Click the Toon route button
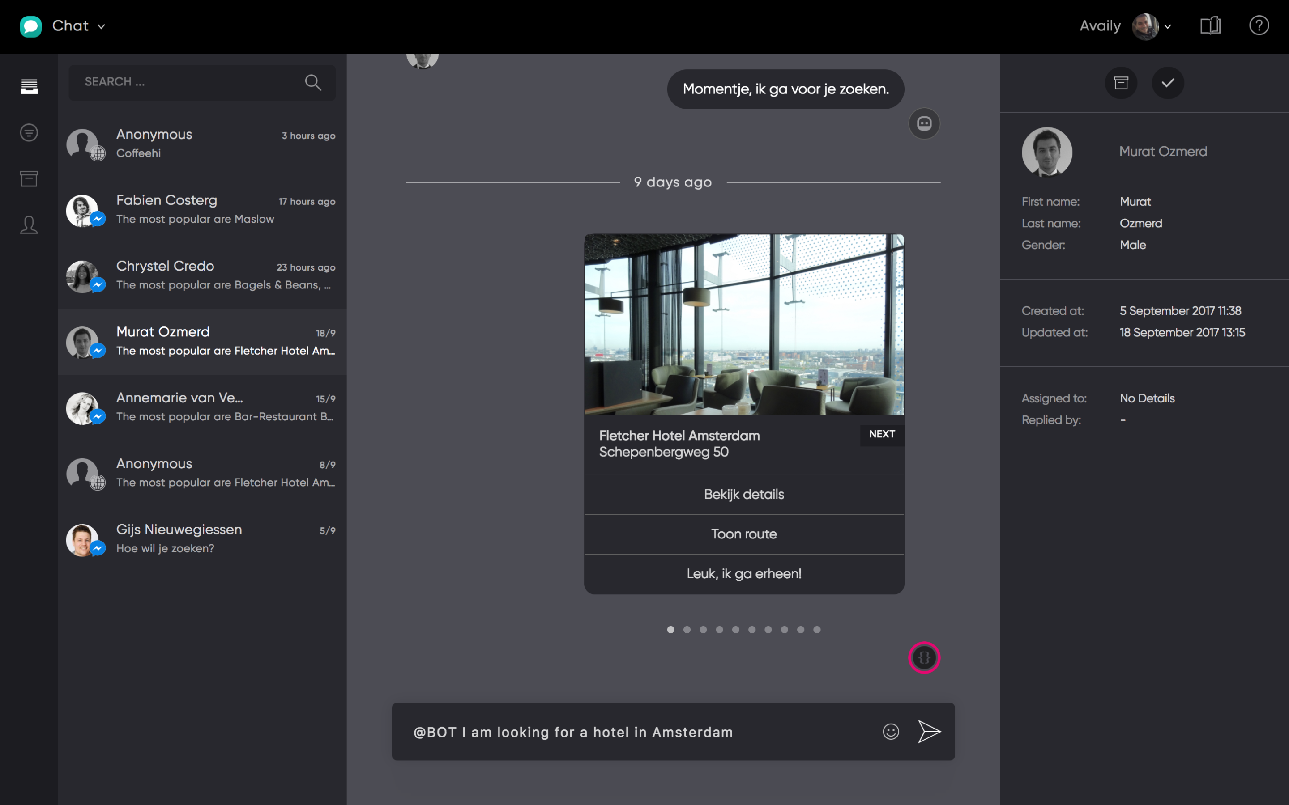The image size is (1289, 805). point(743,534)
